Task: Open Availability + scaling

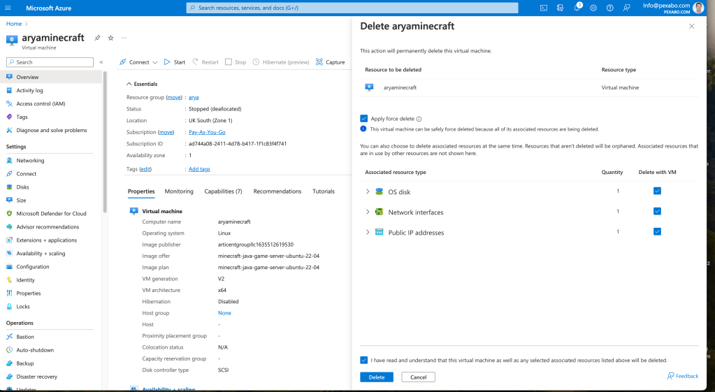Action: tap(41, 254)
